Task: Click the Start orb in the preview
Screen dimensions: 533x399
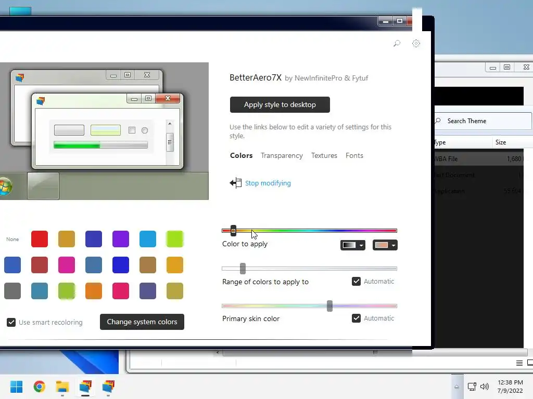Action: [x=5, y=187]
